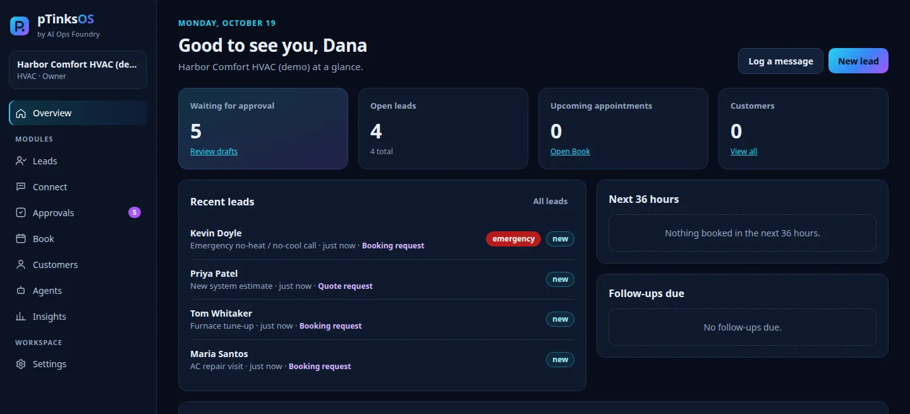Open Tom Whitaker lead
Image resolution: width=910 pixels, height=414 pixels.
(382, 319)
